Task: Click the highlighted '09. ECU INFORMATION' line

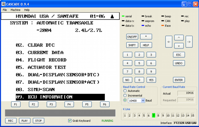Action: pos(60,97)
